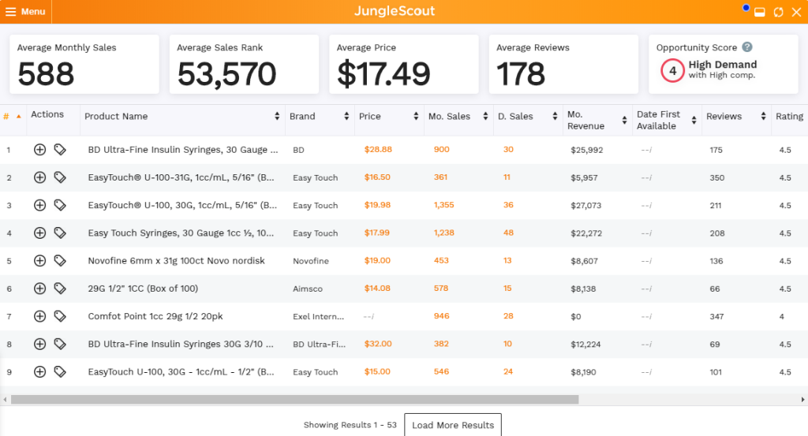Screen dimensions: 808x436
Task: Open the hamburger Menu
Action: (25, 11)
